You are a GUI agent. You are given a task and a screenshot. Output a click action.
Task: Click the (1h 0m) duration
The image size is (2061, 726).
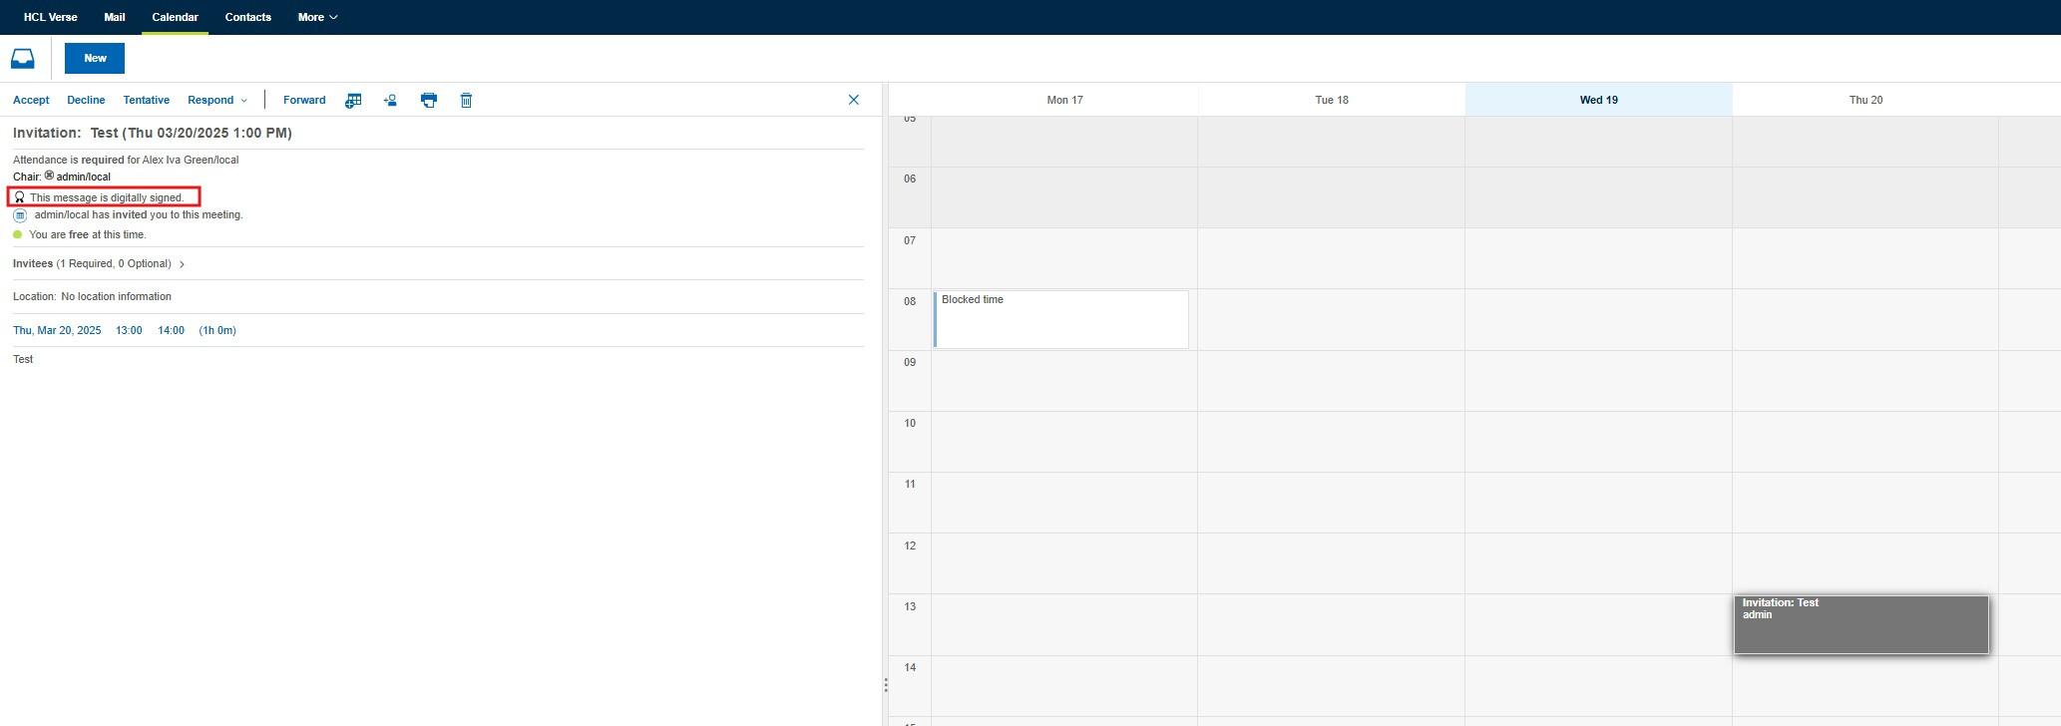click(x=217, y=330)
